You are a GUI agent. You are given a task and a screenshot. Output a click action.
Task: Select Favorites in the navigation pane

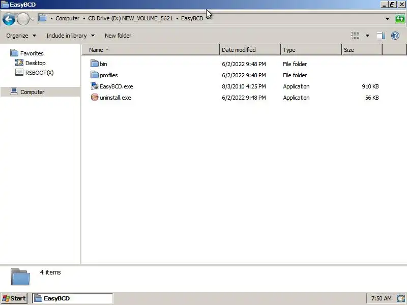point(32,53)
